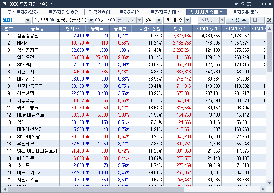Select the SK스퀘어 stock name

coord(26,64)
